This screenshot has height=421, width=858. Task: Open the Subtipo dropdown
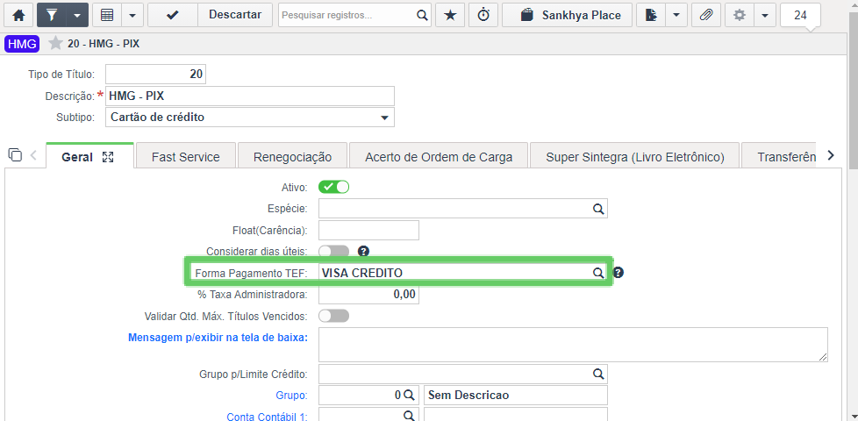249,117
